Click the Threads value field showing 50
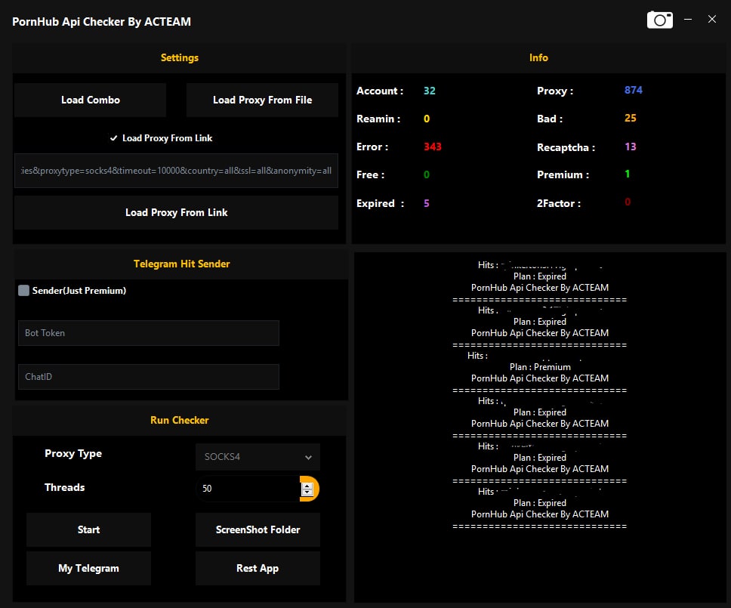731x608 pixels. [249, 489]
